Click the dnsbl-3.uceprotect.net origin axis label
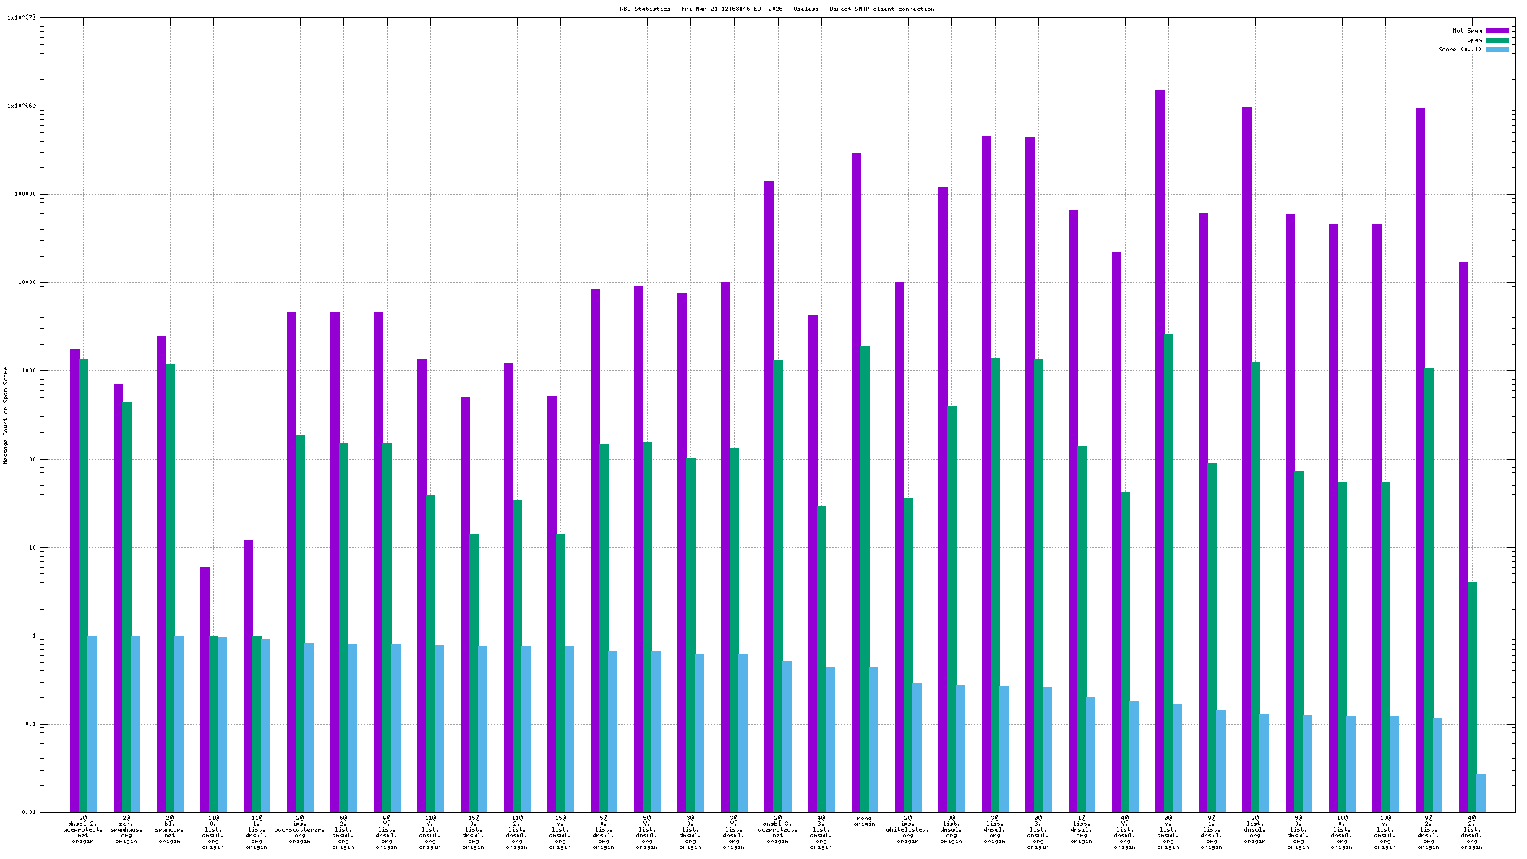The width and height of the screenshot is (1527, 859). (x=777, y=829)
